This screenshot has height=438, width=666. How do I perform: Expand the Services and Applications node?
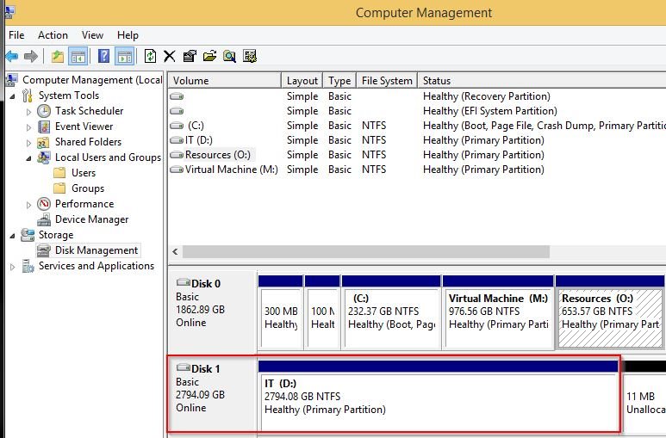click(12, 267)
